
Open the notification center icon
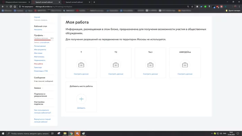click(x=238, y=134)
